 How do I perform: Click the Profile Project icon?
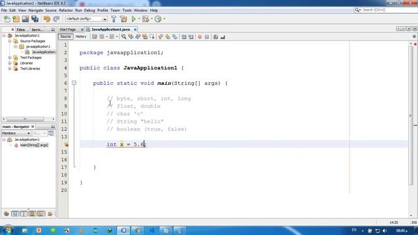point(158,19)
